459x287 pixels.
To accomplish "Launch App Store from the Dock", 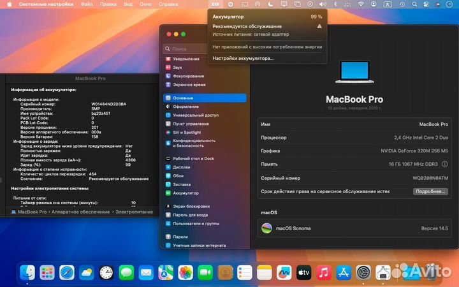I will click(x=344, y=273).
